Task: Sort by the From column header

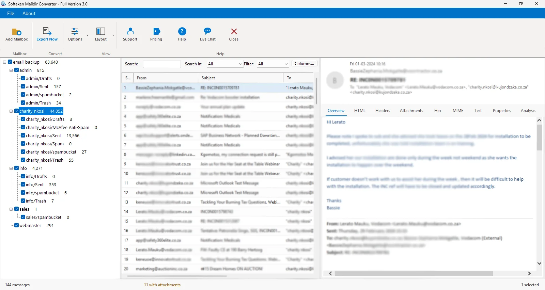Action: click(166, 78)
